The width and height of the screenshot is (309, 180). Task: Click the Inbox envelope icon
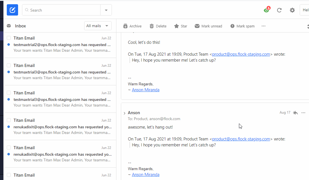(x=9, y=26)
